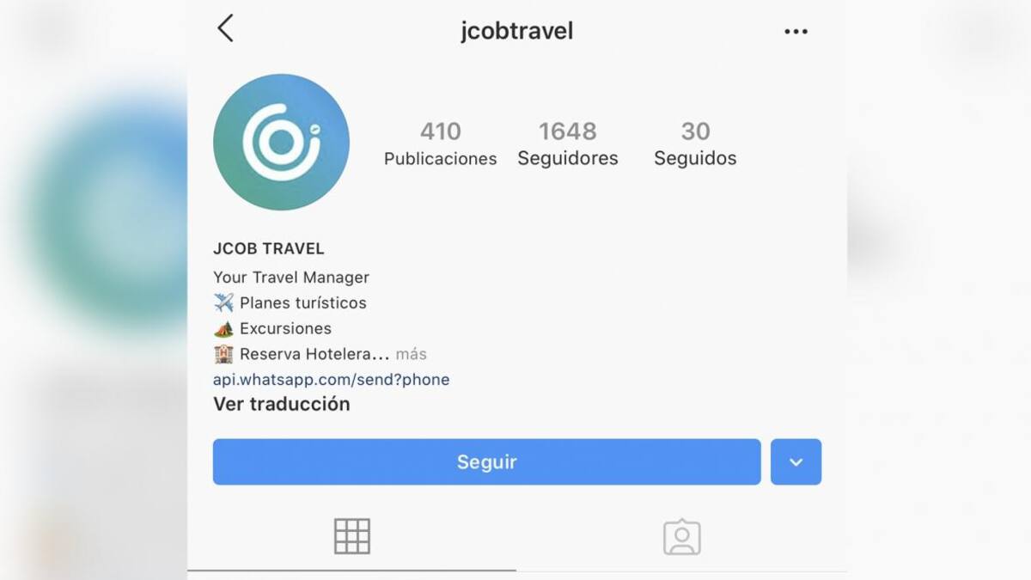Tap the 410 Publicaciones count
Screen dimensions: 1031x580
441,143
